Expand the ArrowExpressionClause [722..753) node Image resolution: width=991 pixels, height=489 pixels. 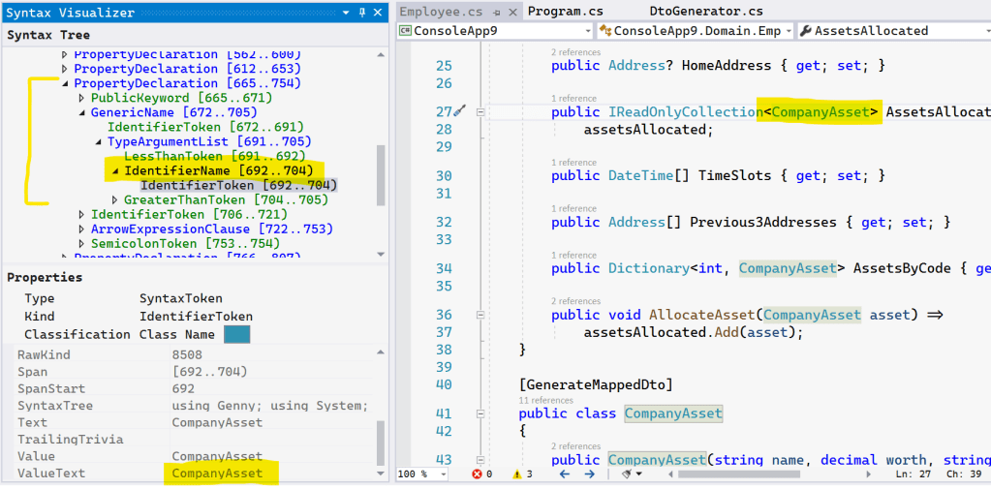click(82, 229)
